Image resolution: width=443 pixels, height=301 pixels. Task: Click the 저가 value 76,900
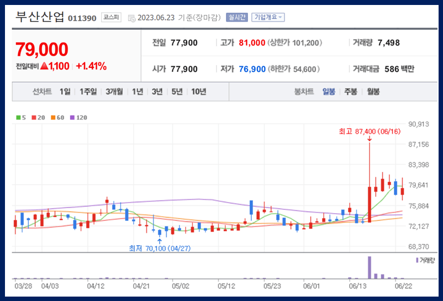[x=252, y=69]
